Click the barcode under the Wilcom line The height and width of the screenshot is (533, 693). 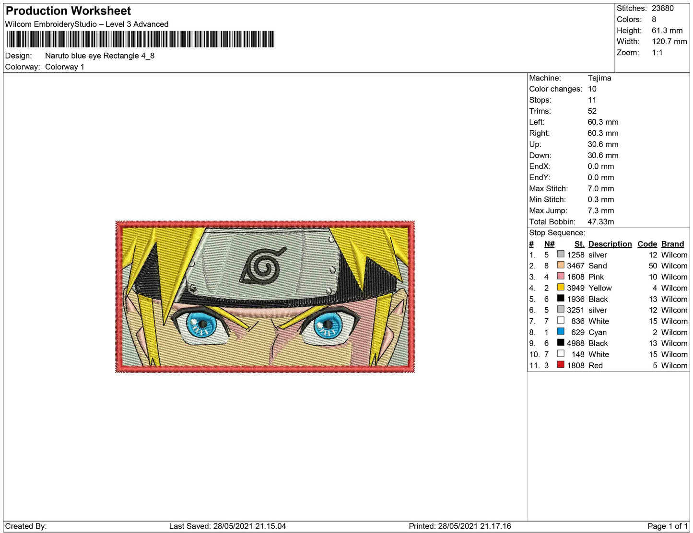tap(140, 39)
